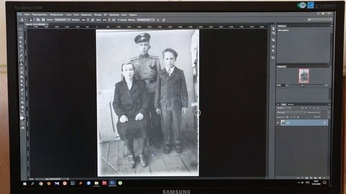Select the History Brush tool
This screenshot has height=194, width=346.
pyautogui.click(x=22, y=68)
